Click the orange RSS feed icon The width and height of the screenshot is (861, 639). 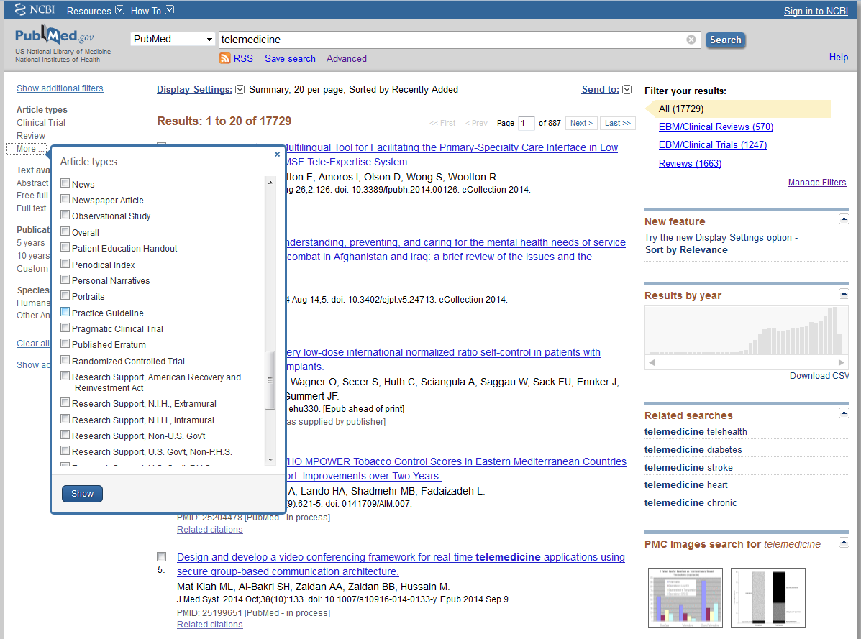[x=224, y=58]
